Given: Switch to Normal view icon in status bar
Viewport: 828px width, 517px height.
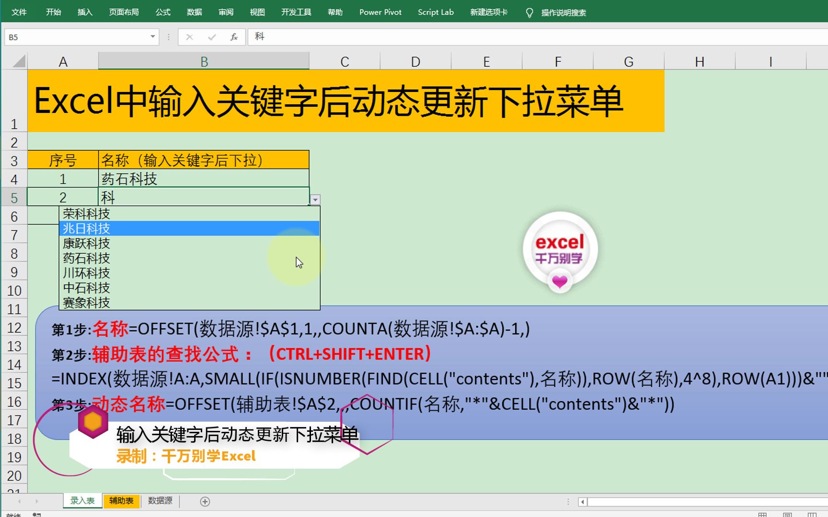Looking at the screenshot, I should 763,514.
